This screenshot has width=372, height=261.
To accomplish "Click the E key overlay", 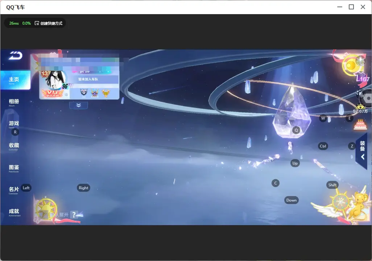I will coord(350,118).
